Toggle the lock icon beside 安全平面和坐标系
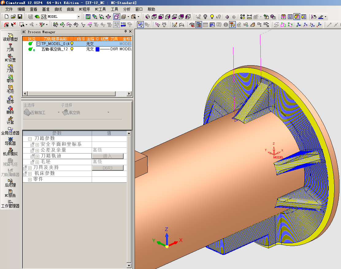The image size is (341, 269). point(32,144)
